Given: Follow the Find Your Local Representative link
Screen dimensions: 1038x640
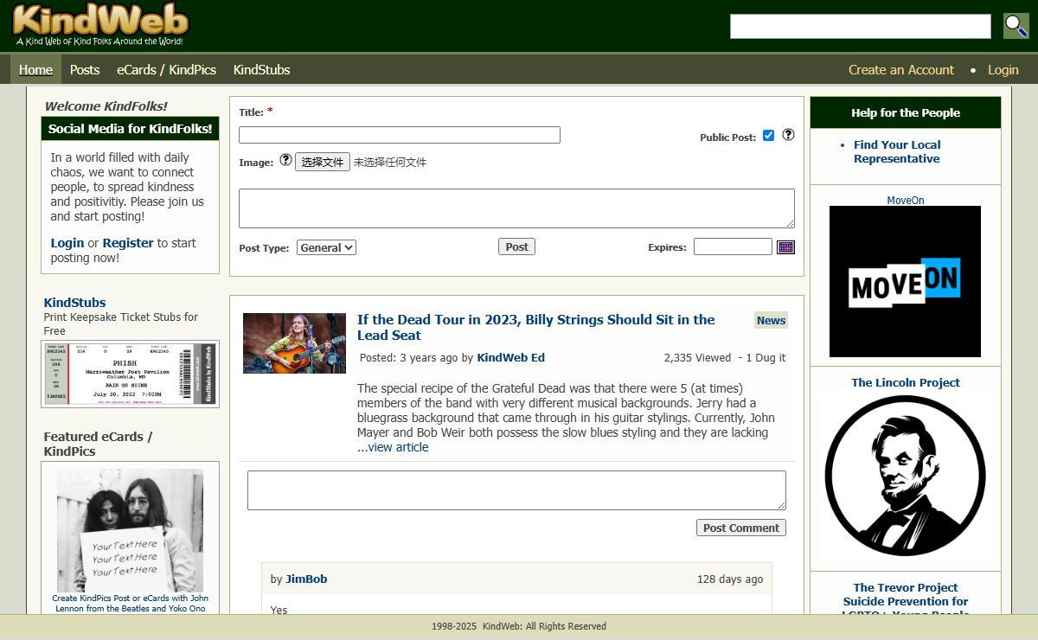Looking at the screenshot, I should (x=897, y=151).
